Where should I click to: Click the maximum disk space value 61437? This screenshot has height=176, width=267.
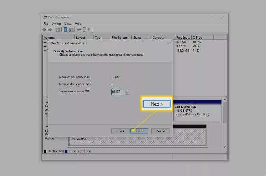pos(115,77)
